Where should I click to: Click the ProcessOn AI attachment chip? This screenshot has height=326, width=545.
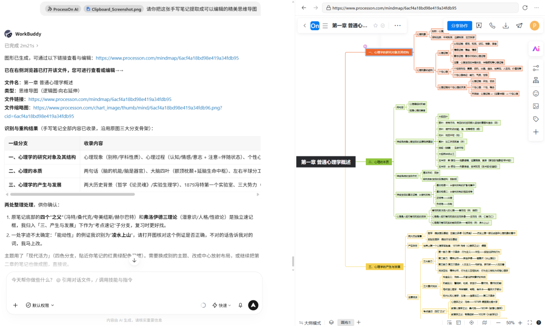coord(63,9)
